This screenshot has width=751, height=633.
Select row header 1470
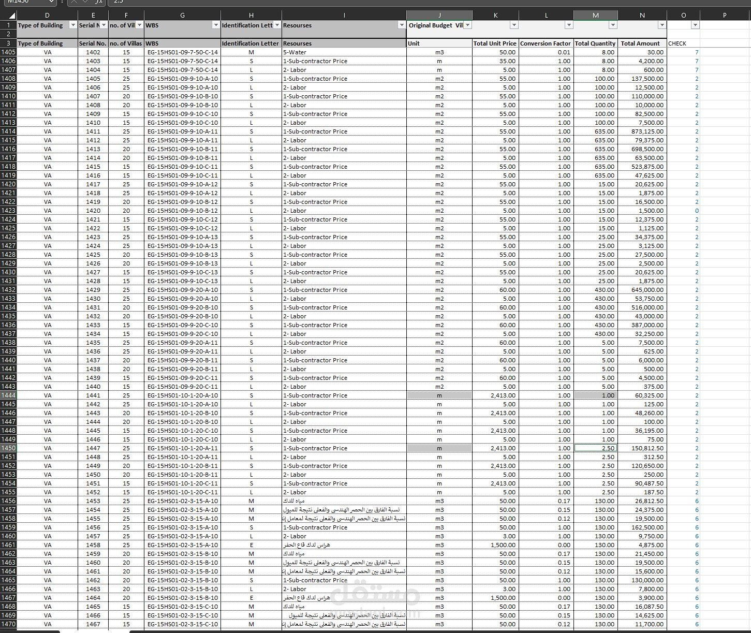coord(8,624)
